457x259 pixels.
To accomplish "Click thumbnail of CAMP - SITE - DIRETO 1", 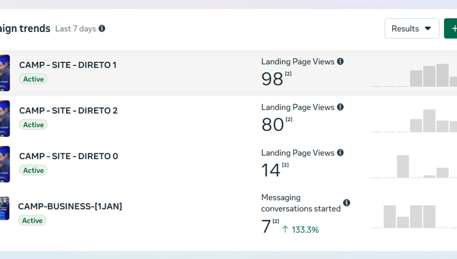I will [5, 72].
